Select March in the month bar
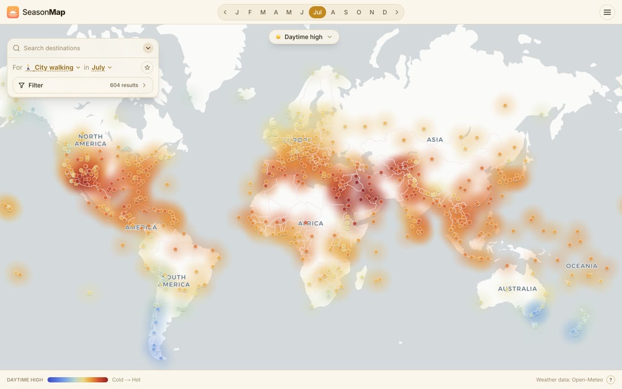 [x=263, y=12]
